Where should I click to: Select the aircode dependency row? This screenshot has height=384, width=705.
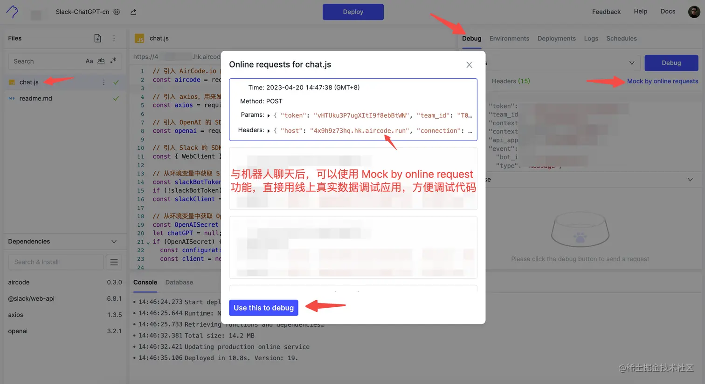65,283
